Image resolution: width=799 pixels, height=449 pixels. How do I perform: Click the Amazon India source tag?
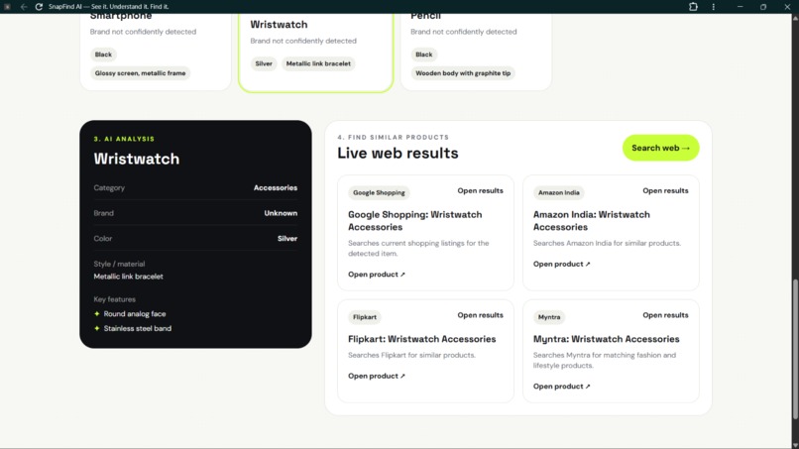pyautogui.click(x=558, y=192)
